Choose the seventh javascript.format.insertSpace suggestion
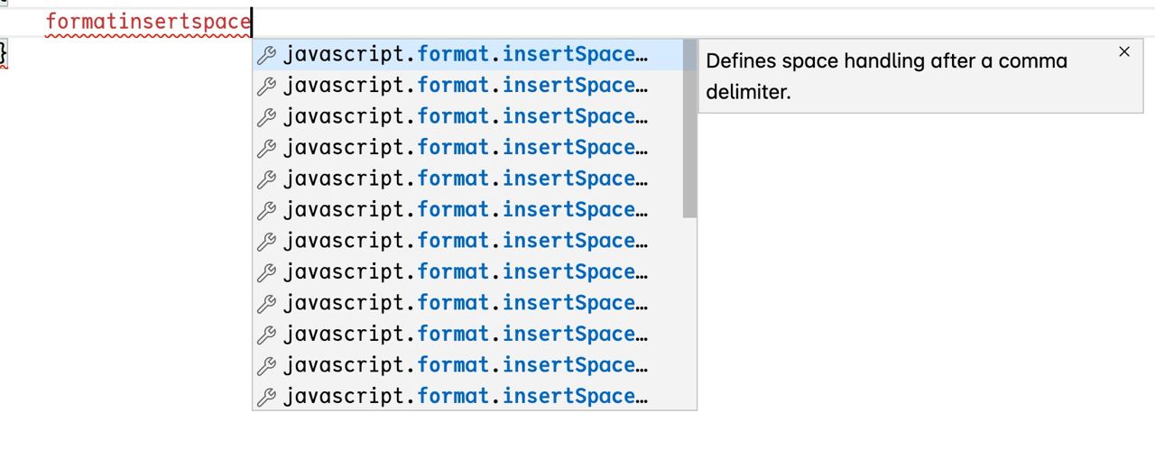1155x468 pixels. tap(467, 242)
